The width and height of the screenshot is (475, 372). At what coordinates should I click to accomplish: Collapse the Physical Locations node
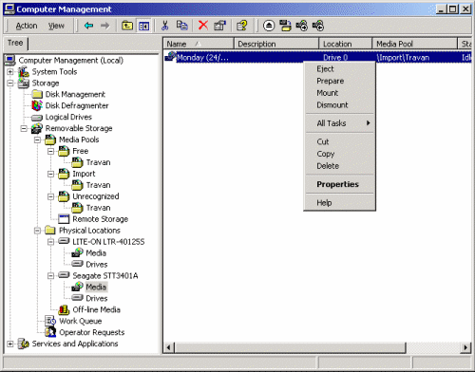pos(37,231)
